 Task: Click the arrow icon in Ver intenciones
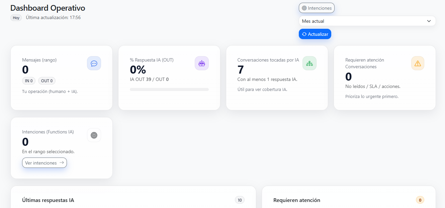click(61, 163)
